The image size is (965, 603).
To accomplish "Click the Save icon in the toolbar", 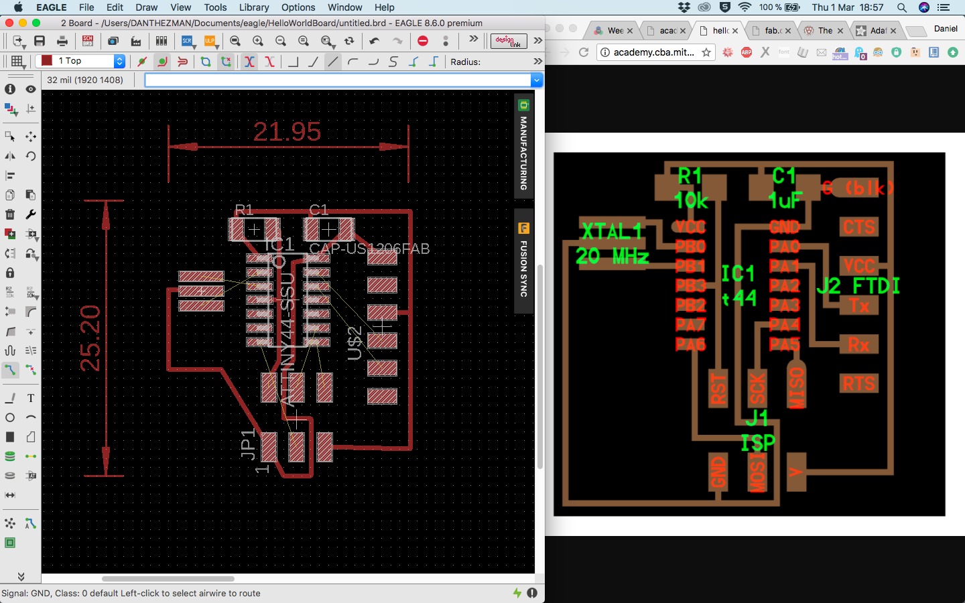I will [40, 41].
